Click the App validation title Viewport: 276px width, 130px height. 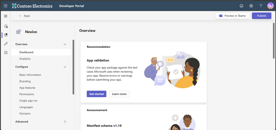98,60
